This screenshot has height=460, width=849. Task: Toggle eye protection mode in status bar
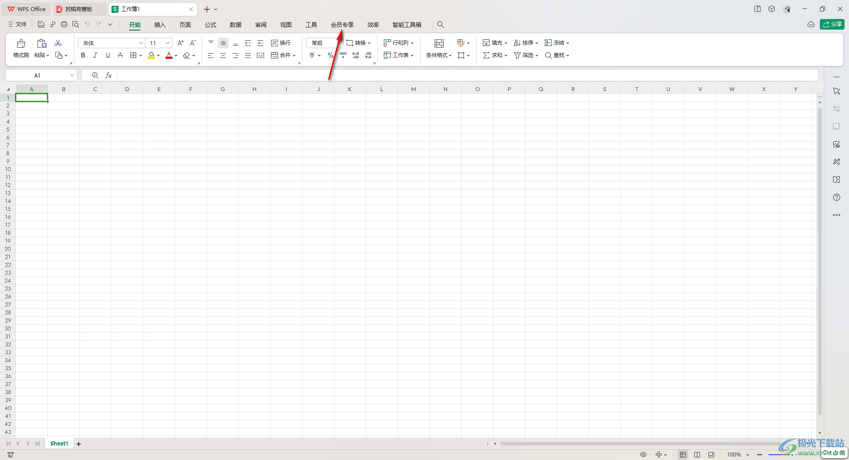pos(643,455)
